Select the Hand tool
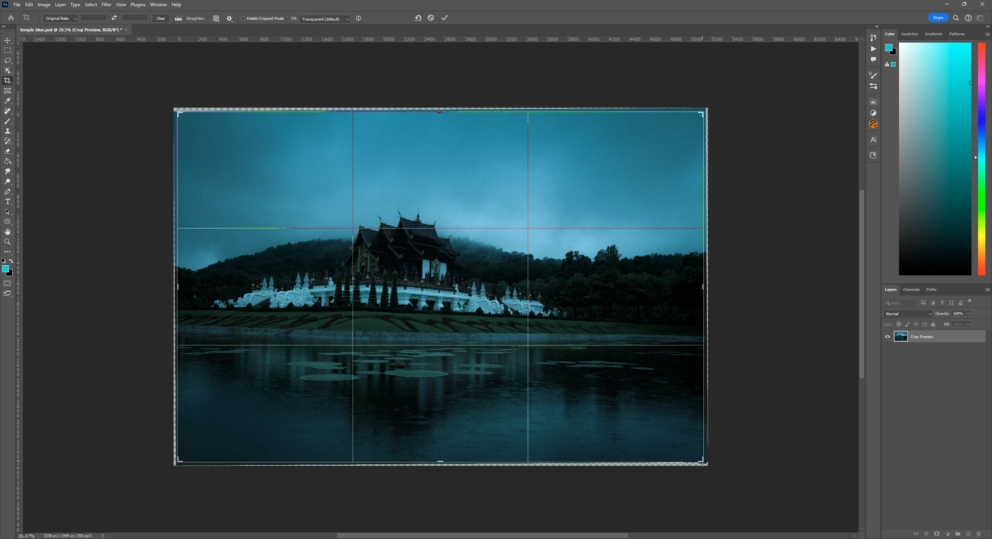 (x=7, y=232)
